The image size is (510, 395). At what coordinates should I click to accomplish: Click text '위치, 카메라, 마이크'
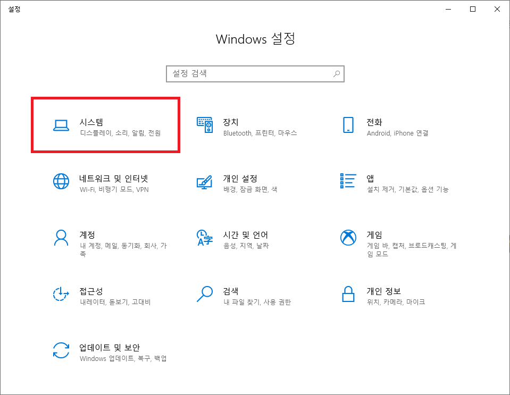click(396, 302)
